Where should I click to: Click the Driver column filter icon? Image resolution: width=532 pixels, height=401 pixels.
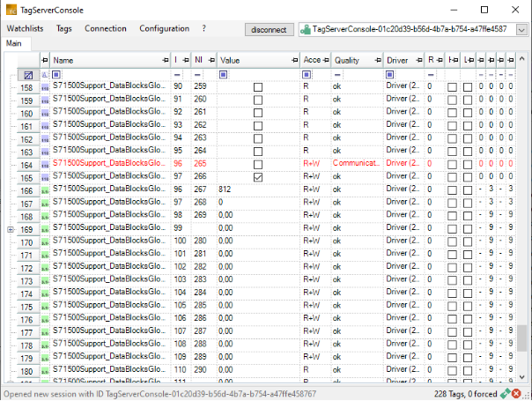click(x=390, y=74)
